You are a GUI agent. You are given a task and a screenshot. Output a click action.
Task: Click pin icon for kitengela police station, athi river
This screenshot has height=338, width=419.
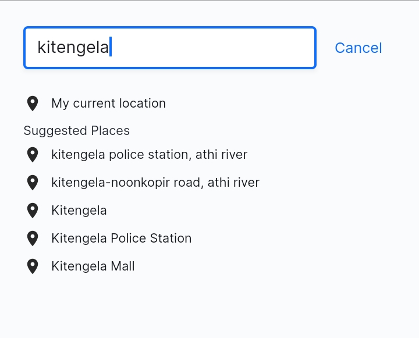(x=33, y=155)
